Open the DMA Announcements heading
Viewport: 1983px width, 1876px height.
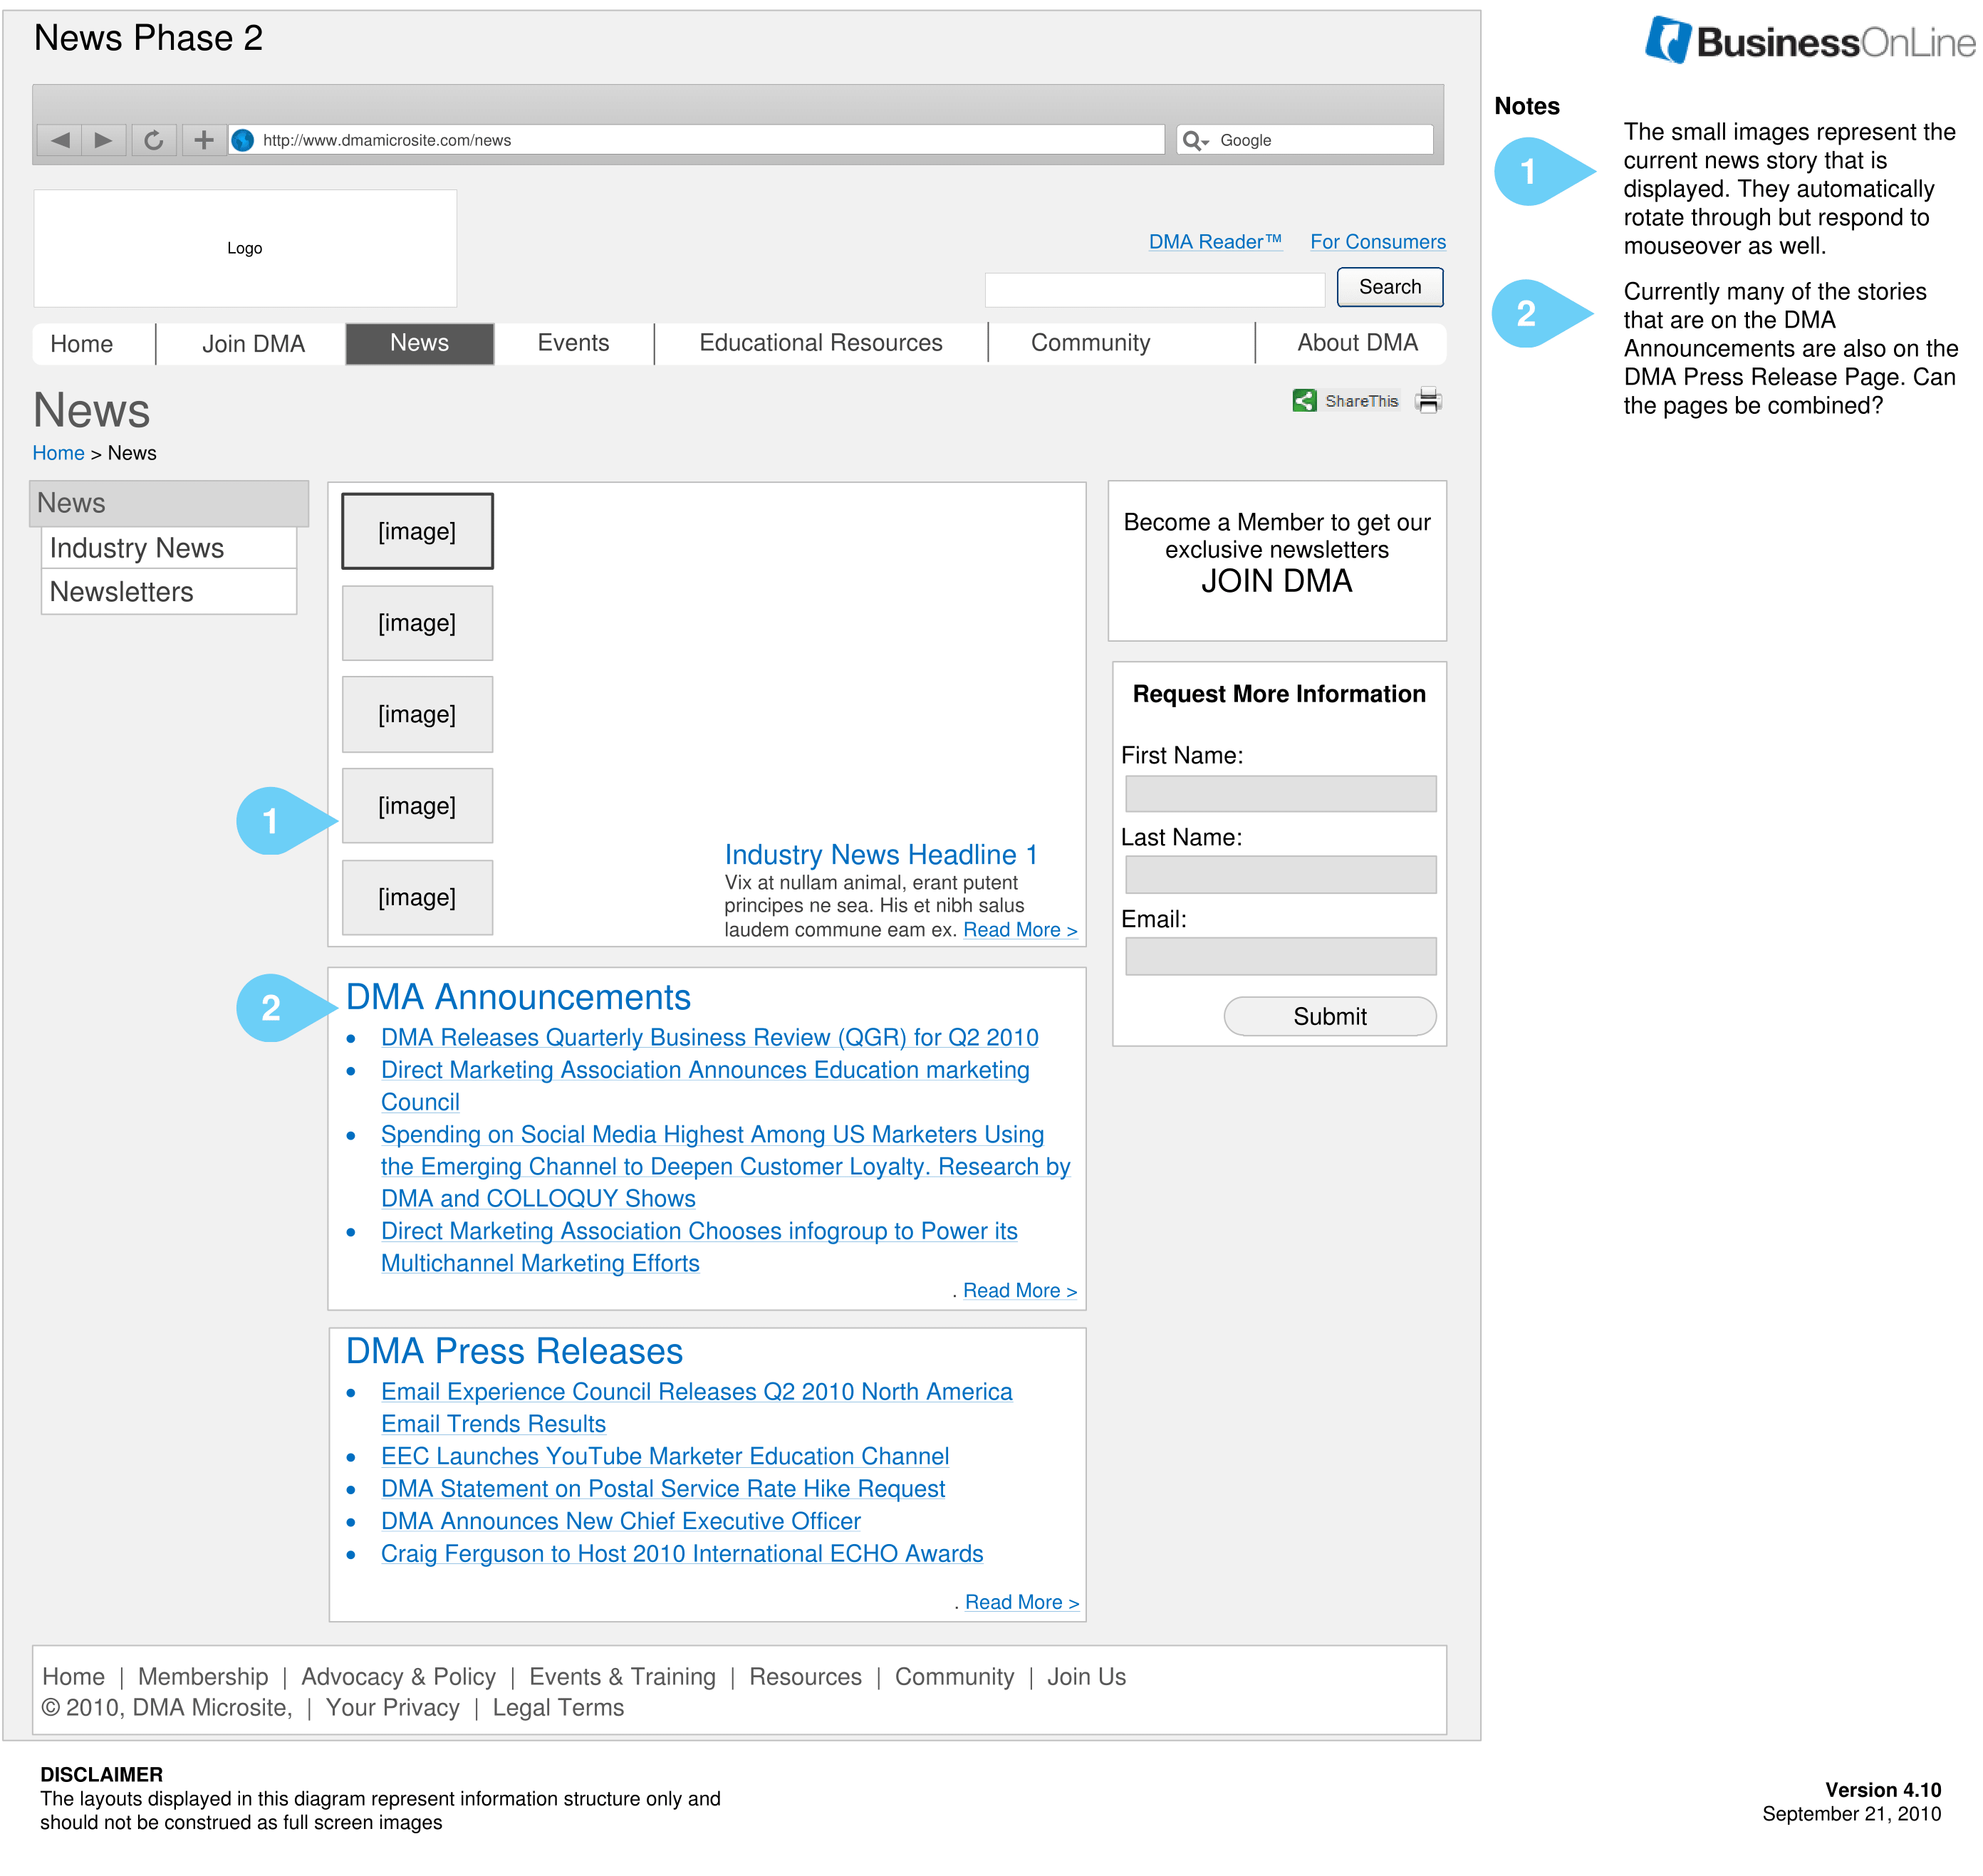518,997
